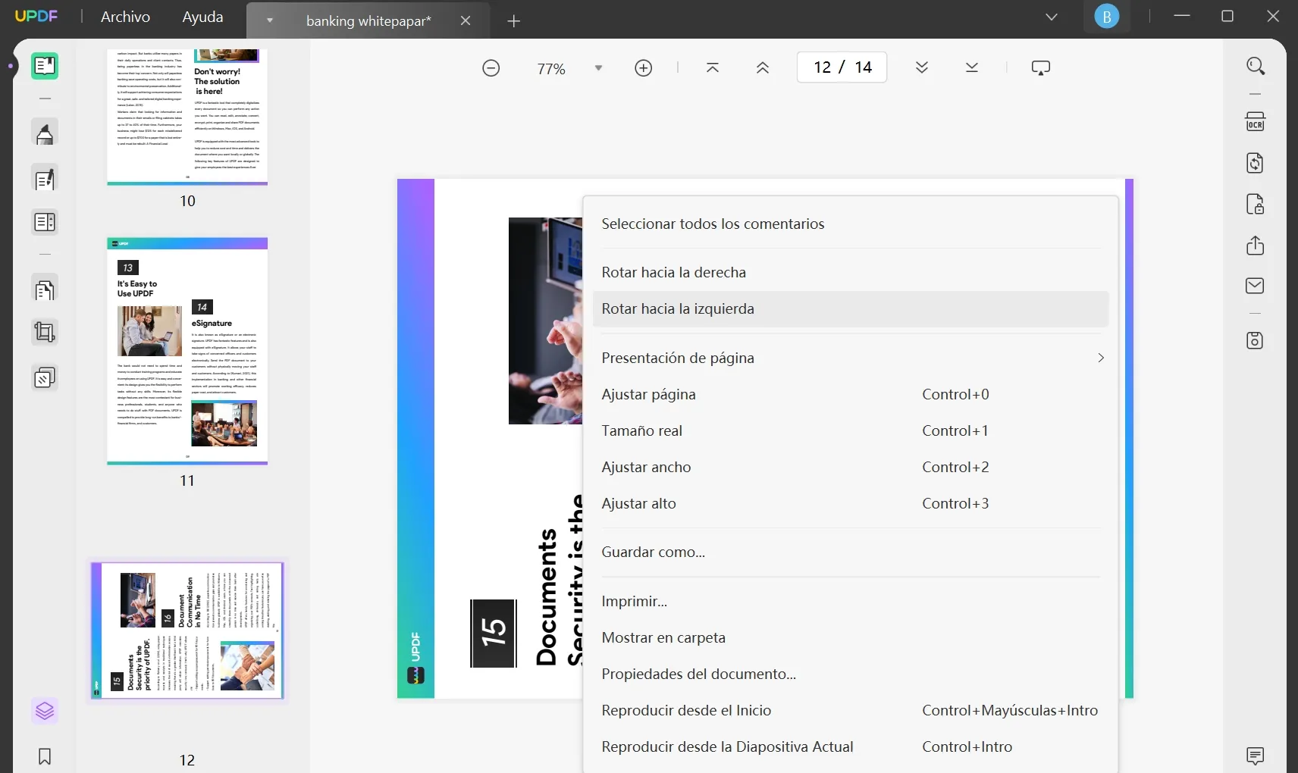Image resolution: width=1298 pixels, height=773 pixels.
Task: Expand the tab list dropdown arrow
Action: point(269,20)
